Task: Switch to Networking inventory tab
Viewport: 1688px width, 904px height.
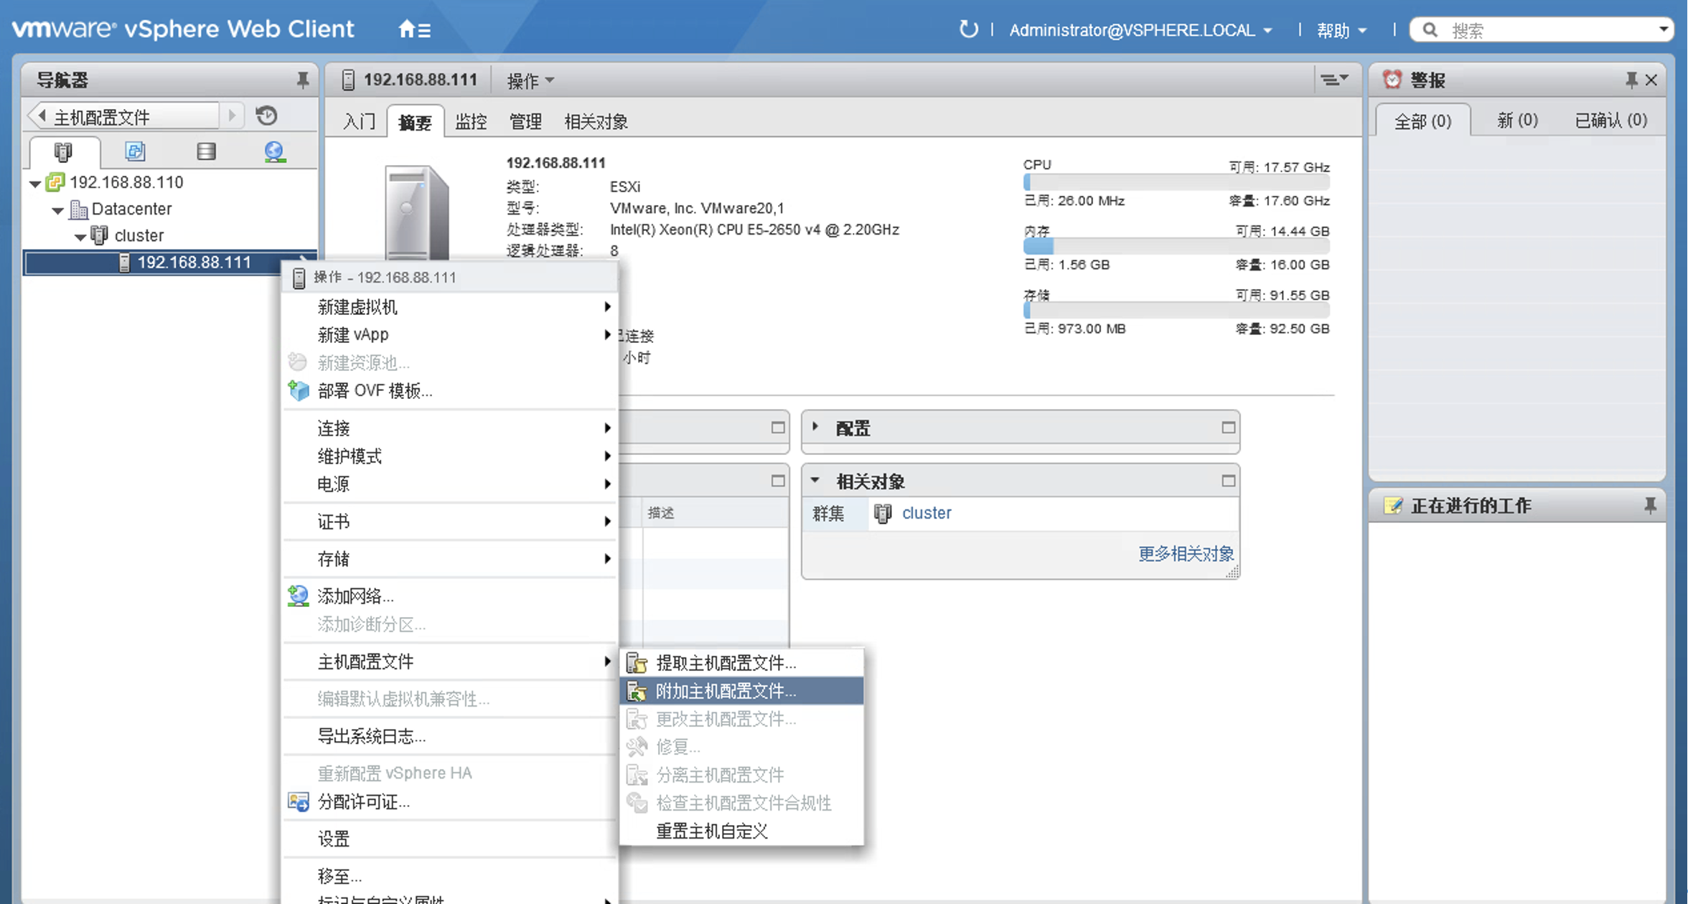Action: click(274, 151)
